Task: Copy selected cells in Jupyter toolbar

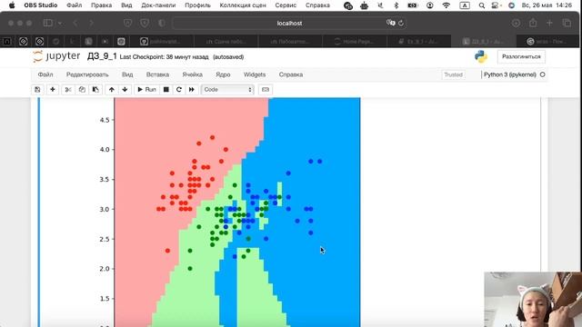Action: pyautogui.click(x=82, y=89)
